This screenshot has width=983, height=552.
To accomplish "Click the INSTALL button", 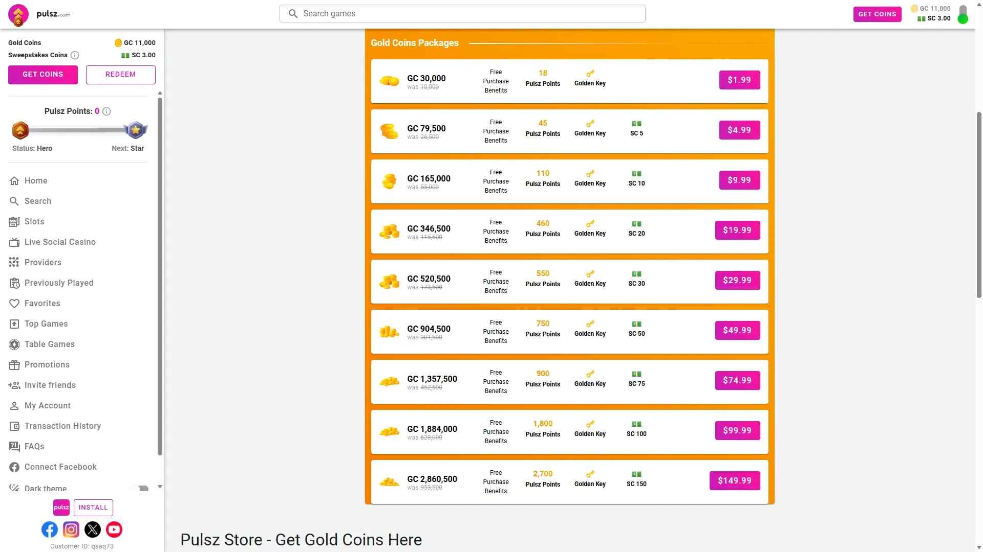I will click(x=93, y=508).
